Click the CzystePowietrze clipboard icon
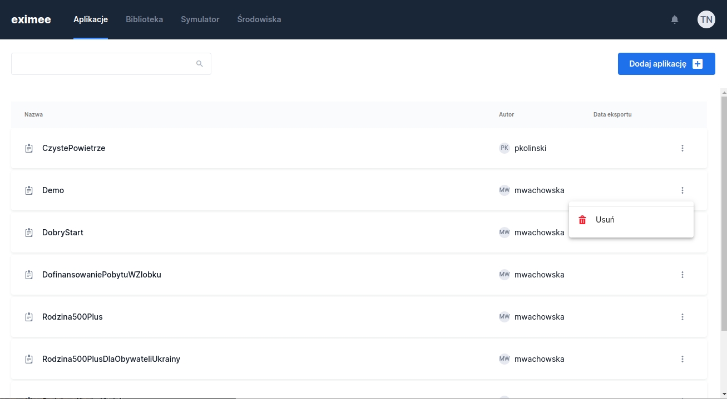727x399 pixels. [x=29, y=148]
